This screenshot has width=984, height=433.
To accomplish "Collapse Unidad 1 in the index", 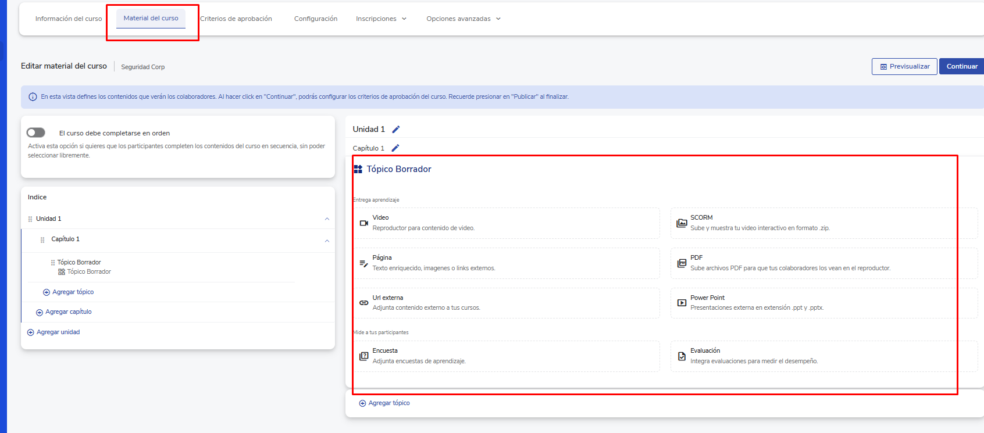I will pyautogui.click(x=327, y=219).
